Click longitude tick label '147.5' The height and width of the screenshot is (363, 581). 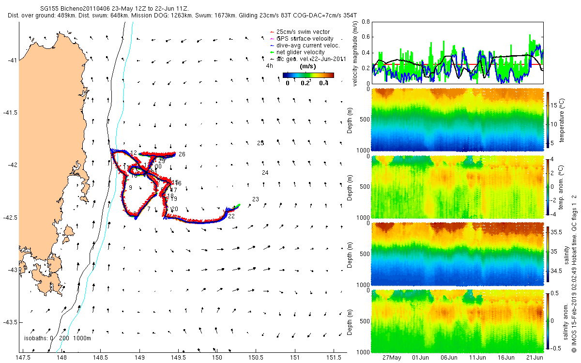tap(23, 358)
